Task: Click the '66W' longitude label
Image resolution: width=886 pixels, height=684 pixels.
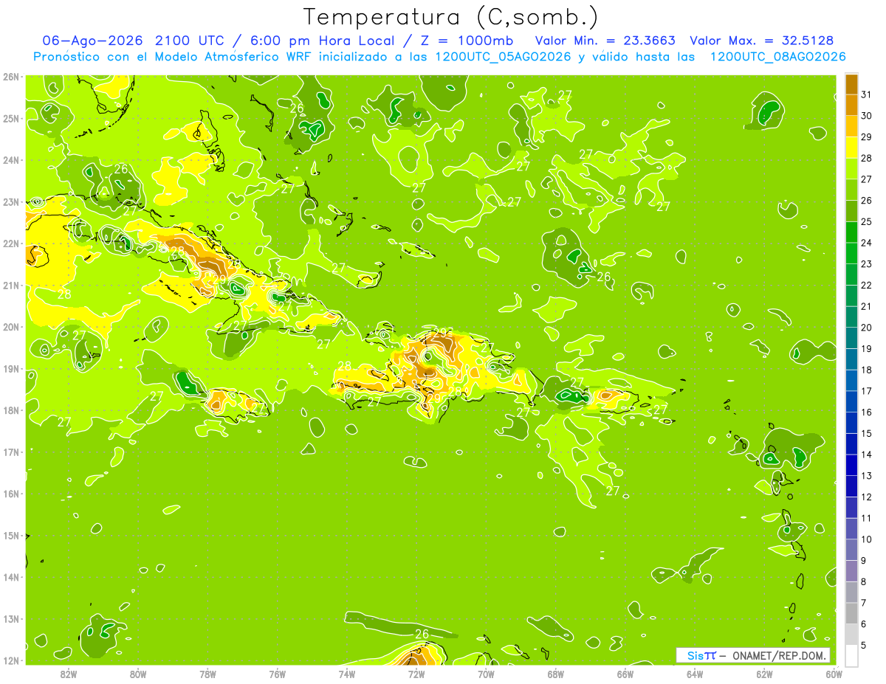Action: 625,674
